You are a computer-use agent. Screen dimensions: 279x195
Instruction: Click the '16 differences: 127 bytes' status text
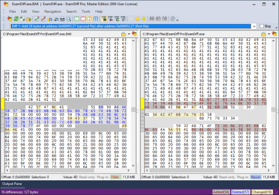point(20,192)
